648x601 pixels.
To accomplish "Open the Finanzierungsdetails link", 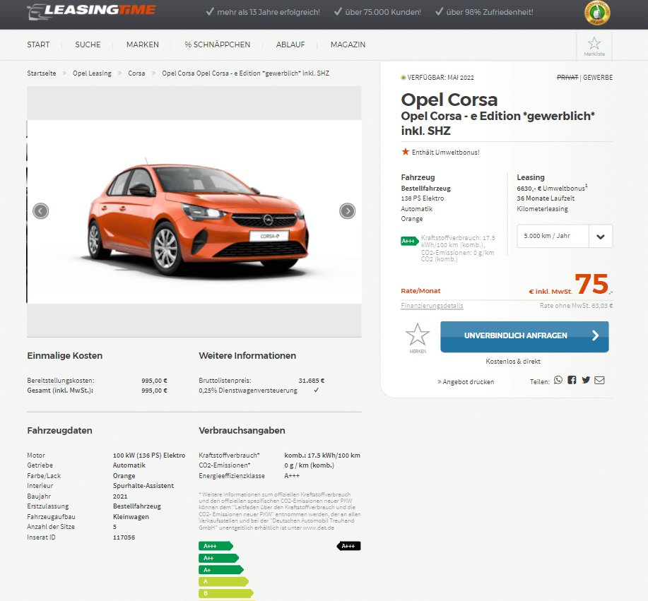I will [432, 306].
